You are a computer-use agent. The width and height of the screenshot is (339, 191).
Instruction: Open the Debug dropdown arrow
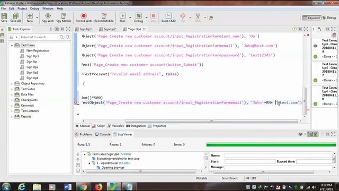[147, 18]
